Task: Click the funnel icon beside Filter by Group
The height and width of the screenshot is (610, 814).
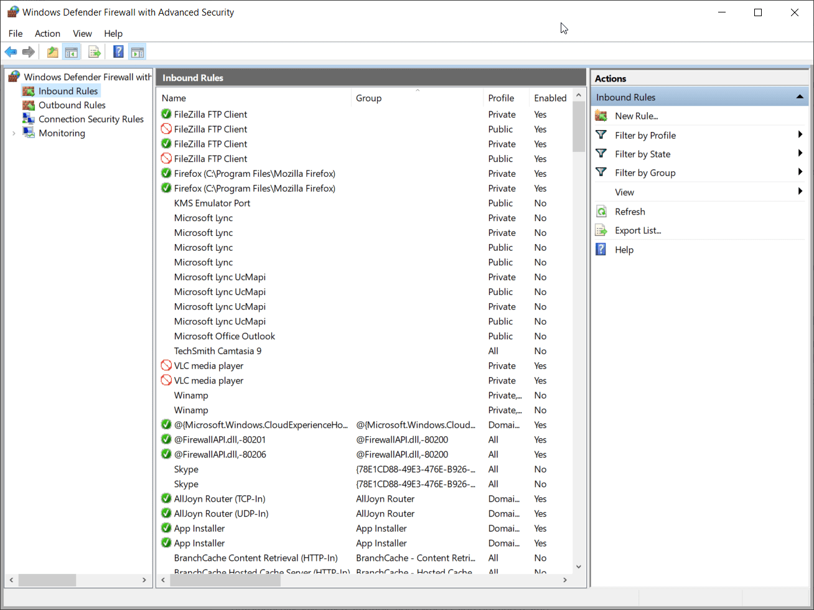Action: coord(601,172)
